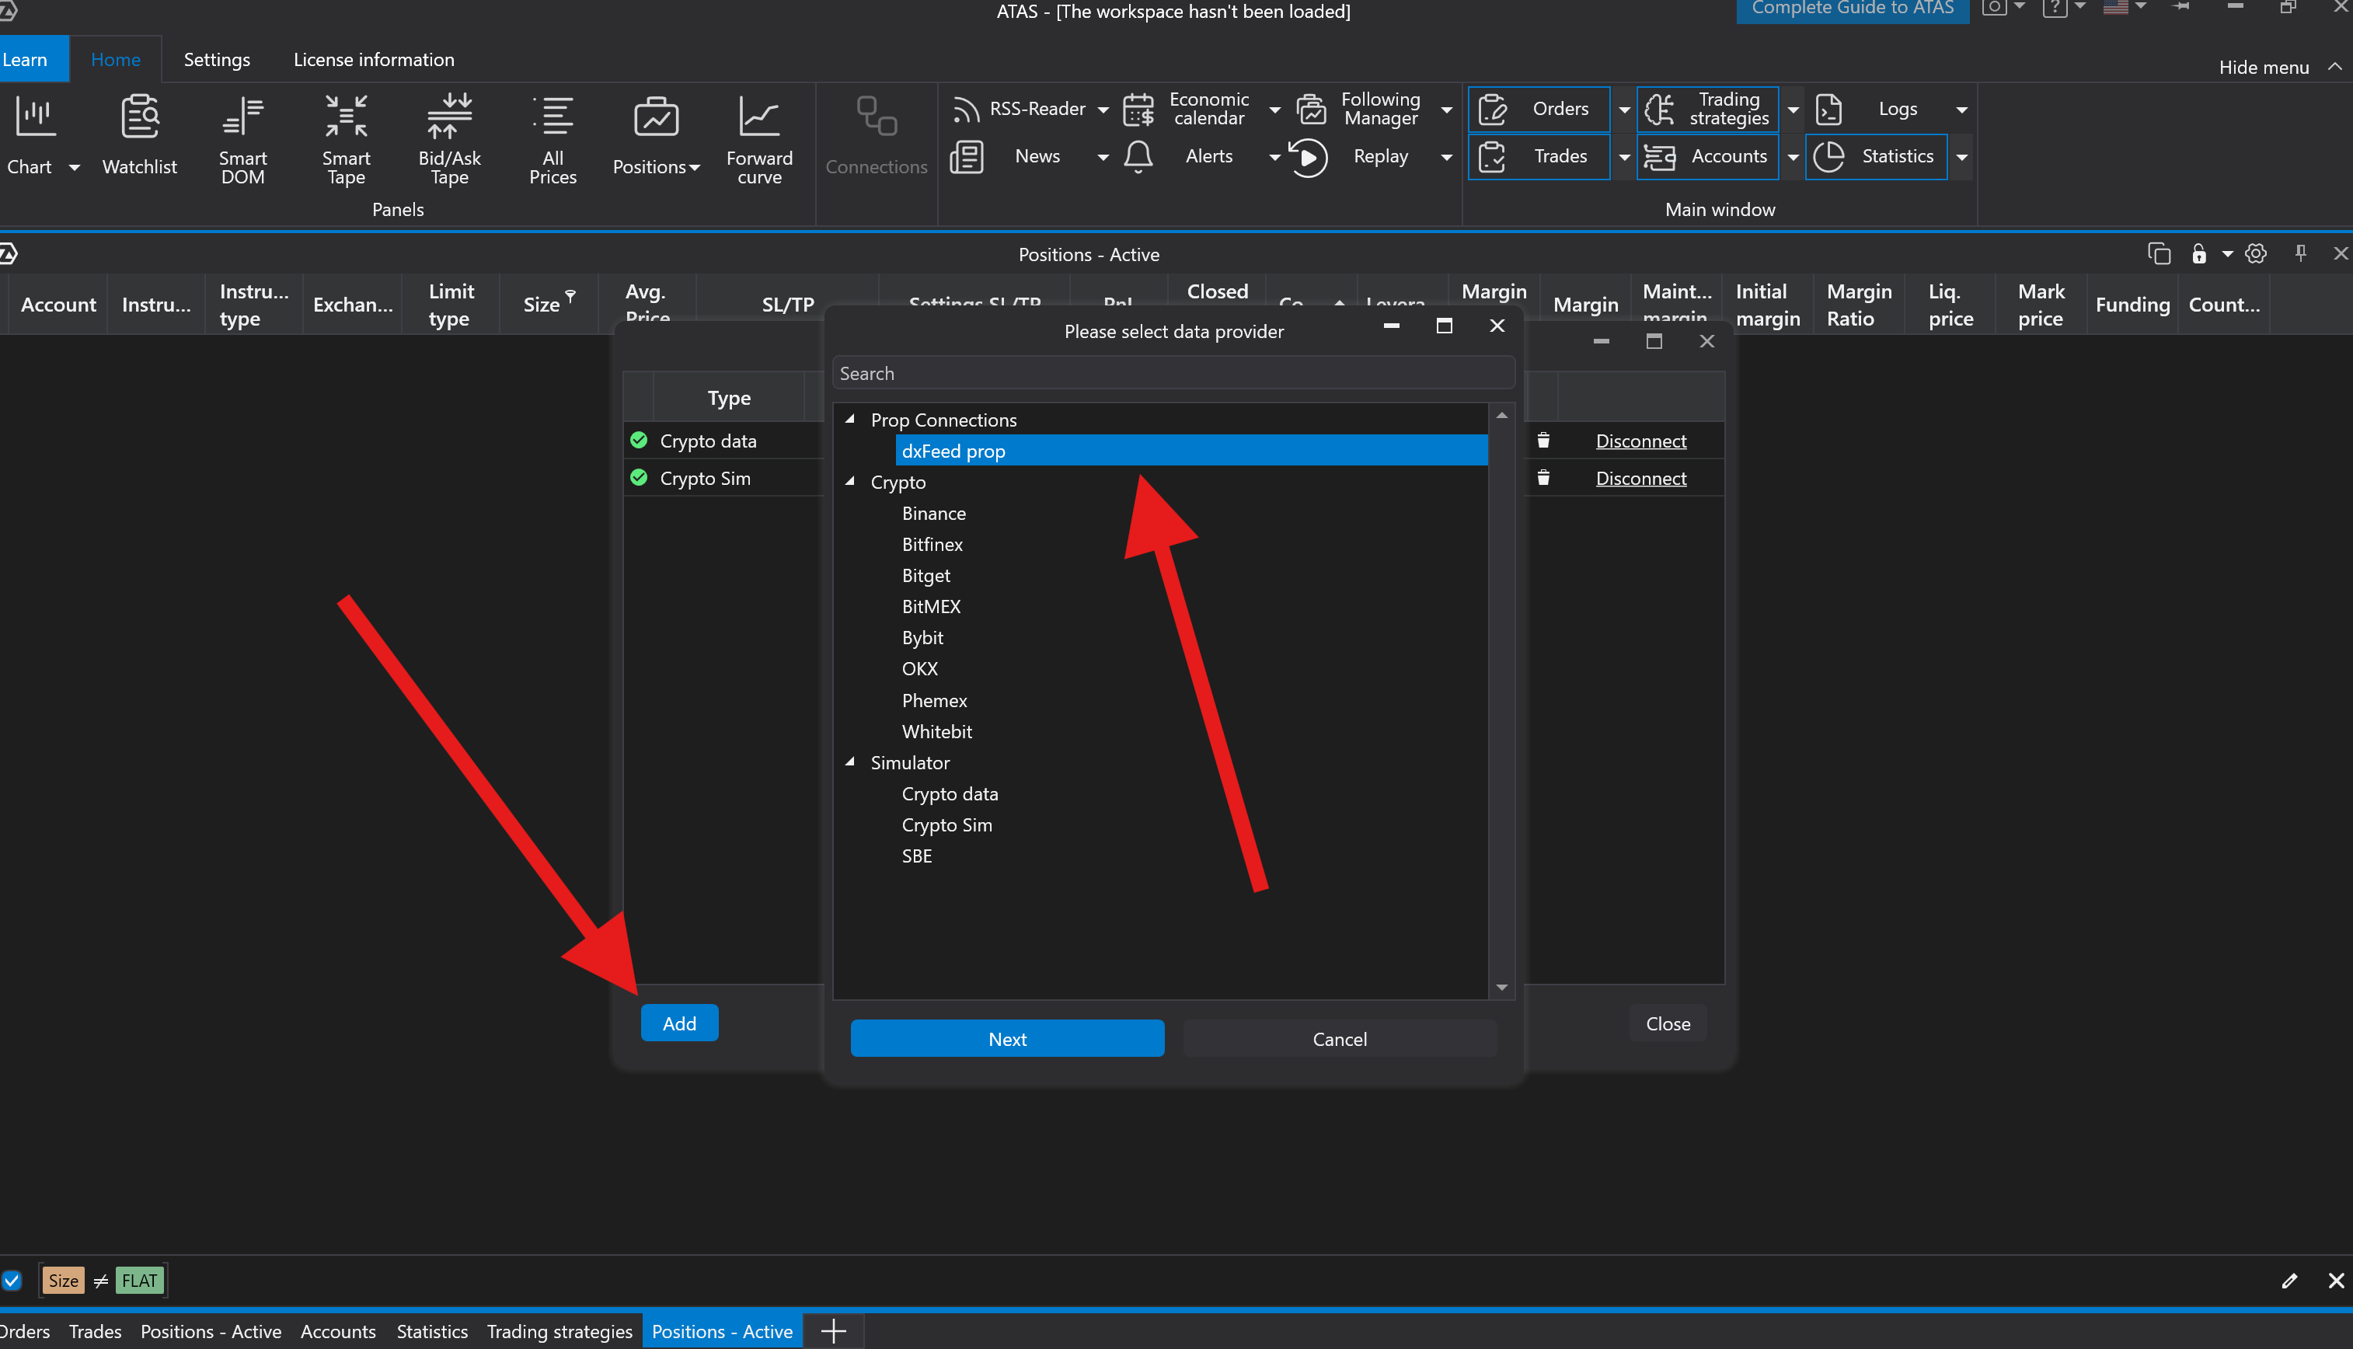Click the Next button
The width and height of the screenshot is (2353, 1349).
coord(1007,1039)
